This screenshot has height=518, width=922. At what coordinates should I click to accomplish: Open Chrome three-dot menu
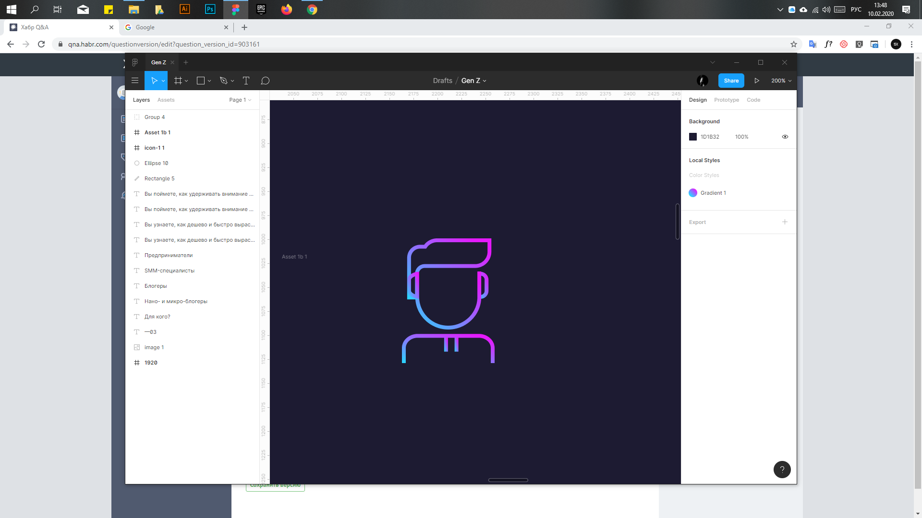pyautogui.click(x=911, y=44)
